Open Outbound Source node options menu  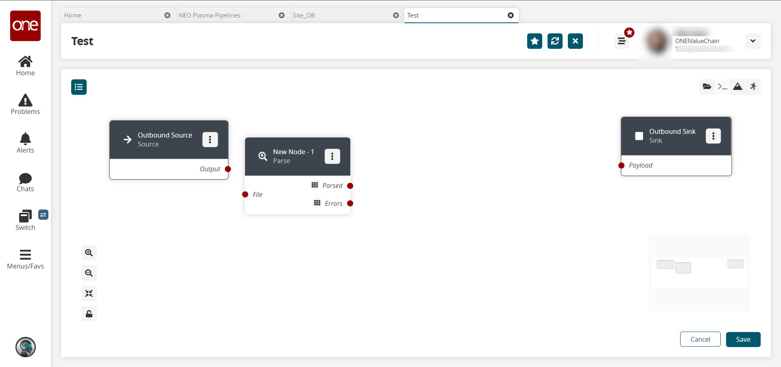pyautogui.click(x=210, y=140)
